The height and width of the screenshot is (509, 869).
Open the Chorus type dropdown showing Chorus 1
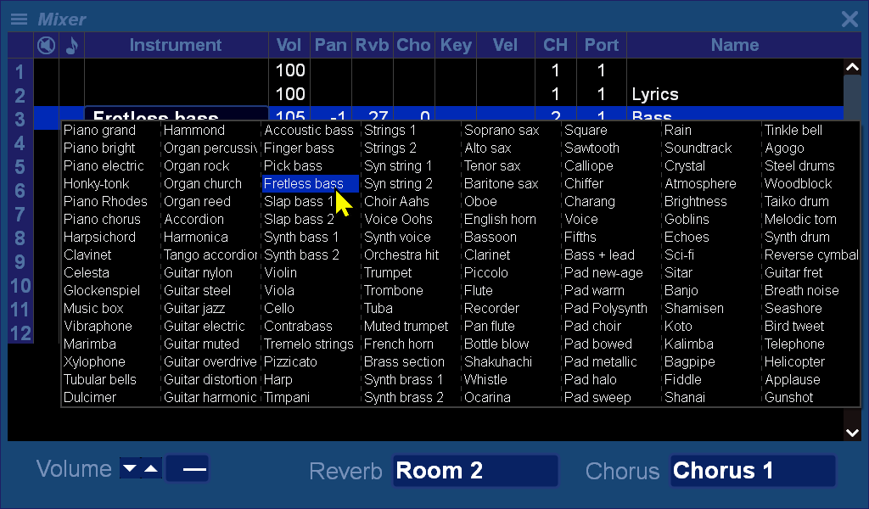(753, 471)
